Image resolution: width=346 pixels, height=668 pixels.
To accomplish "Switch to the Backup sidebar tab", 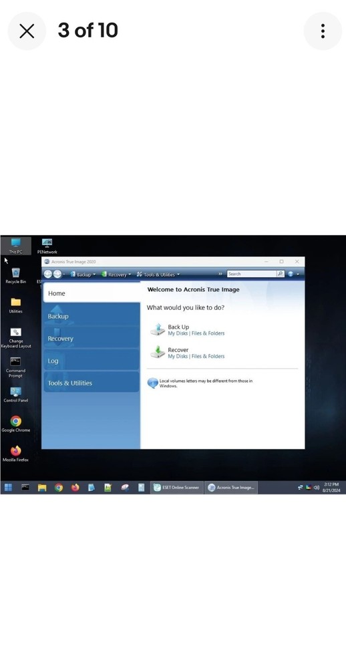I will pos(92,316).
